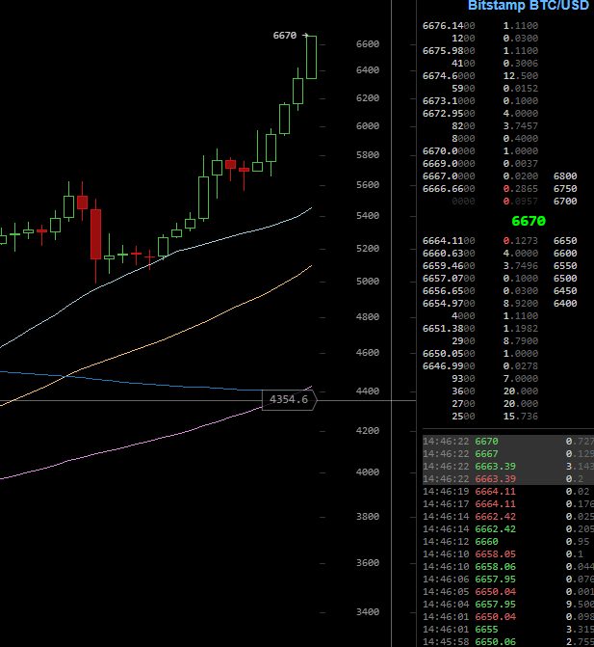
Task: Click the 5000 price axis label
Action: [x=368, y=281]
